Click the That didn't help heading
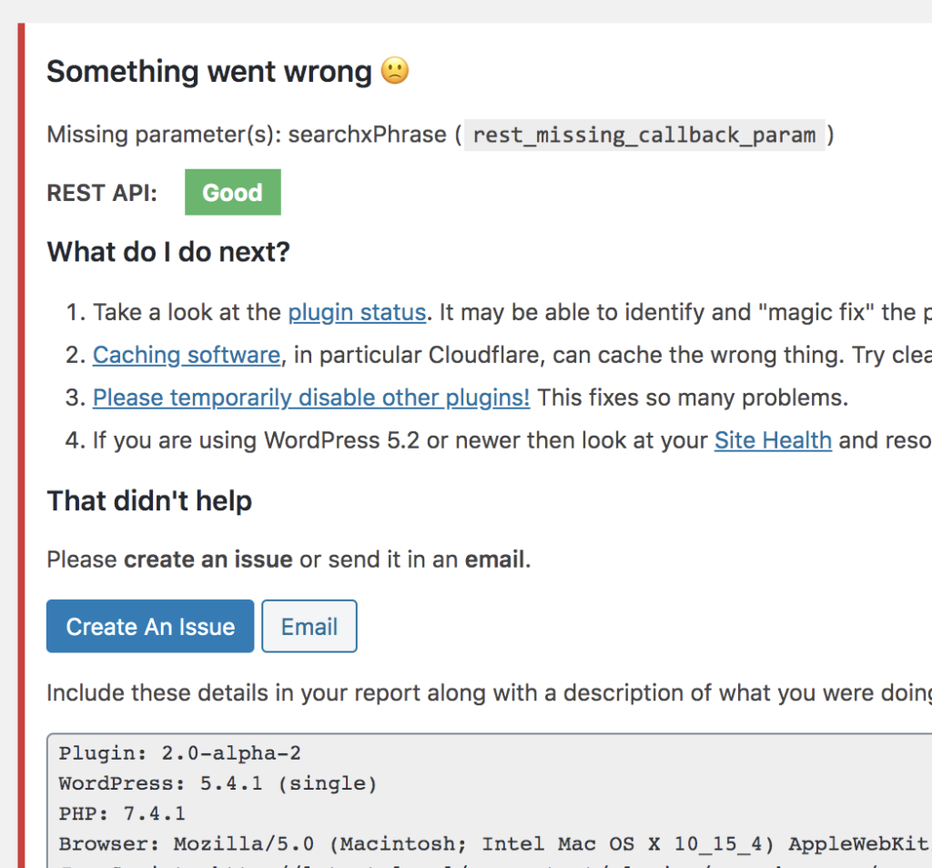The image size is (932, 868). 149,500
